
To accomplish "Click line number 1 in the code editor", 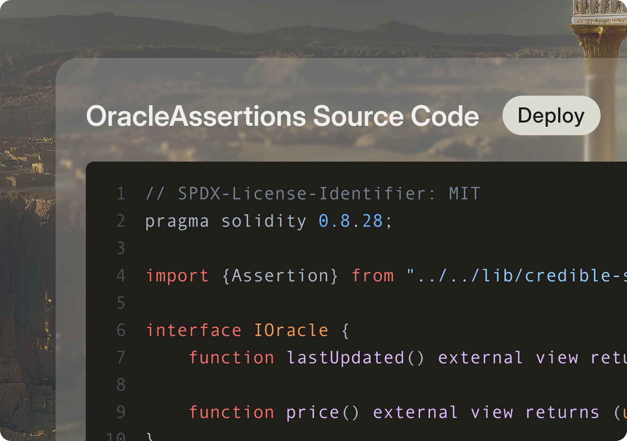I will pos(121,193).
